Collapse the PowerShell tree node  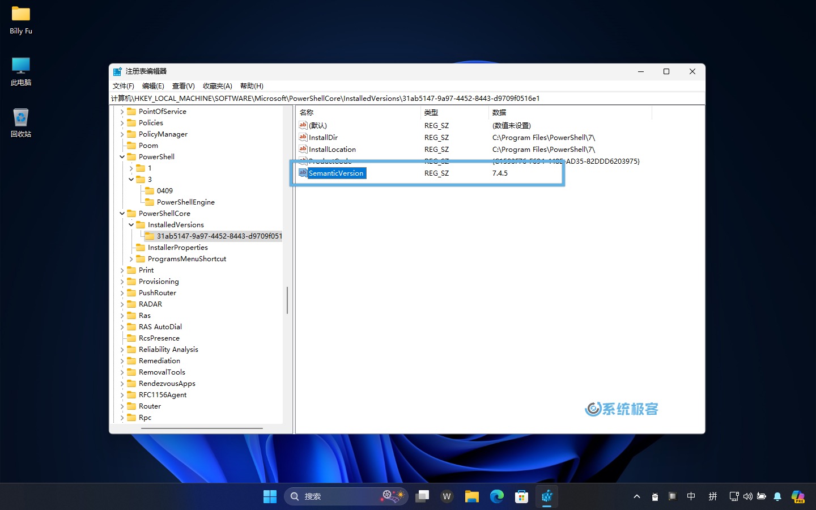click(x=122, y=157)
